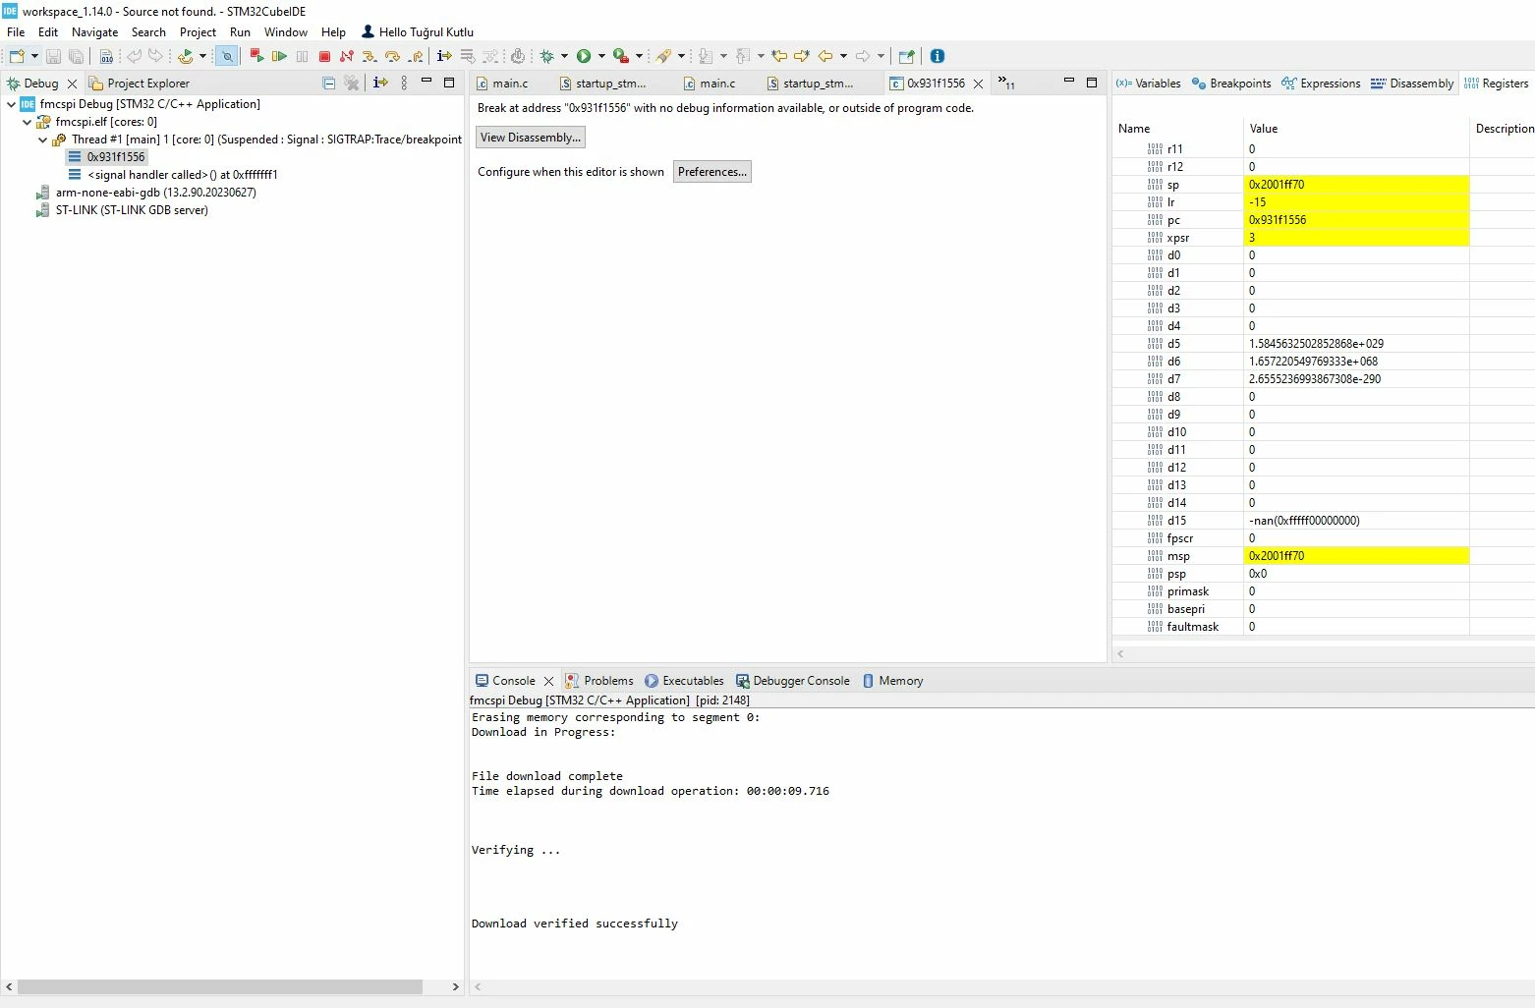Click the blue information center icon
This screenshot has height=1008, width=1535.
point(938,56)
